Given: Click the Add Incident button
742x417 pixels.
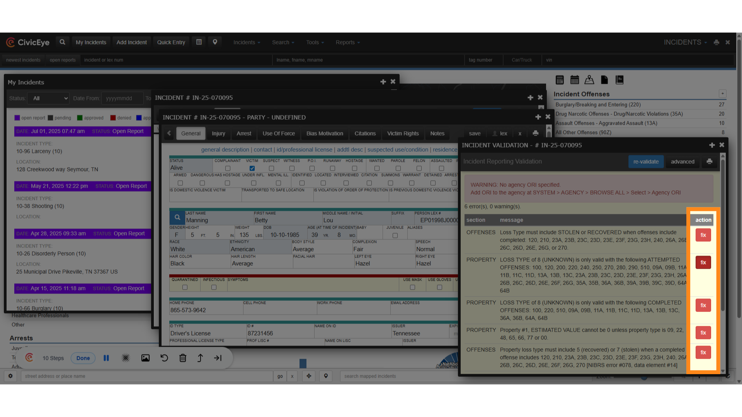Looking at the screenshot, I should pyautogui.click(x=131, y=42).
